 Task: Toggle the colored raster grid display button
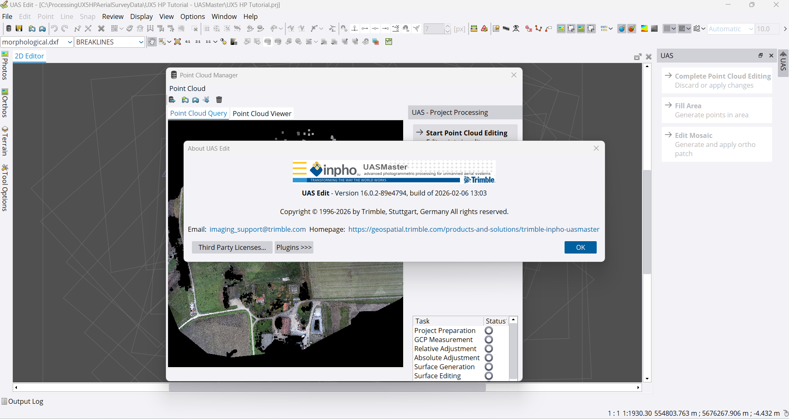click(x=581, y=28)
